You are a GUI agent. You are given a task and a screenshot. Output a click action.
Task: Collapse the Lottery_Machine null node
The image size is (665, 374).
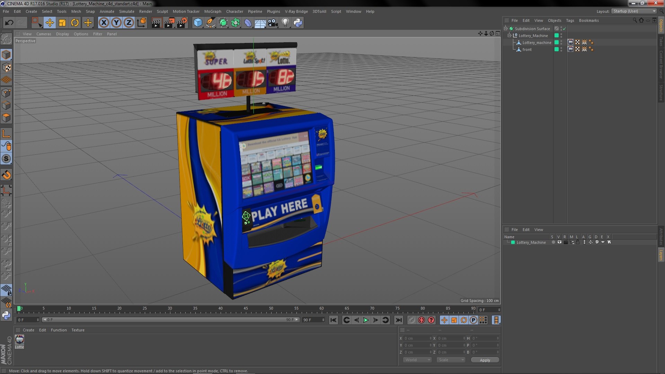(x=509, y=36)
